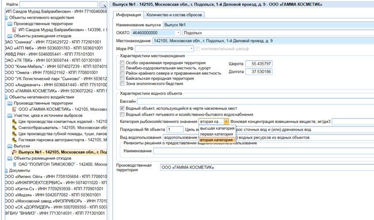Select первая категория from the dropdown list
The image size is (374, 220).
(x=217, y=134)
